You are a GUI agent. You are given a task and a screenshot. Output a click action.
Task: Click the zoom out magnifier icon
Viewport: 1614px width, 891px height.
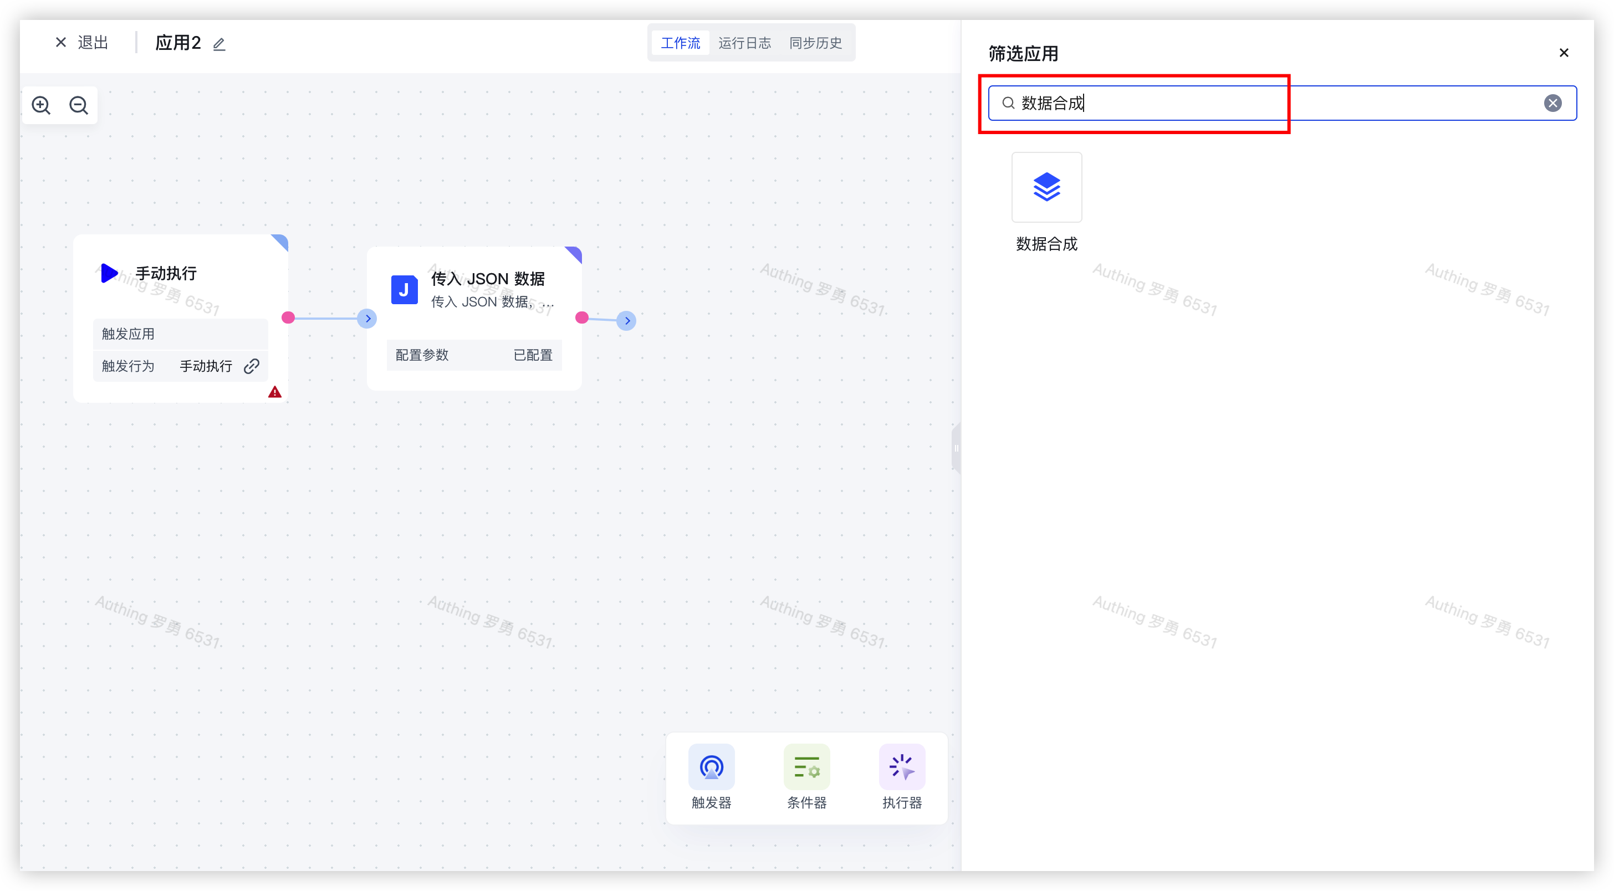(79, 105)
